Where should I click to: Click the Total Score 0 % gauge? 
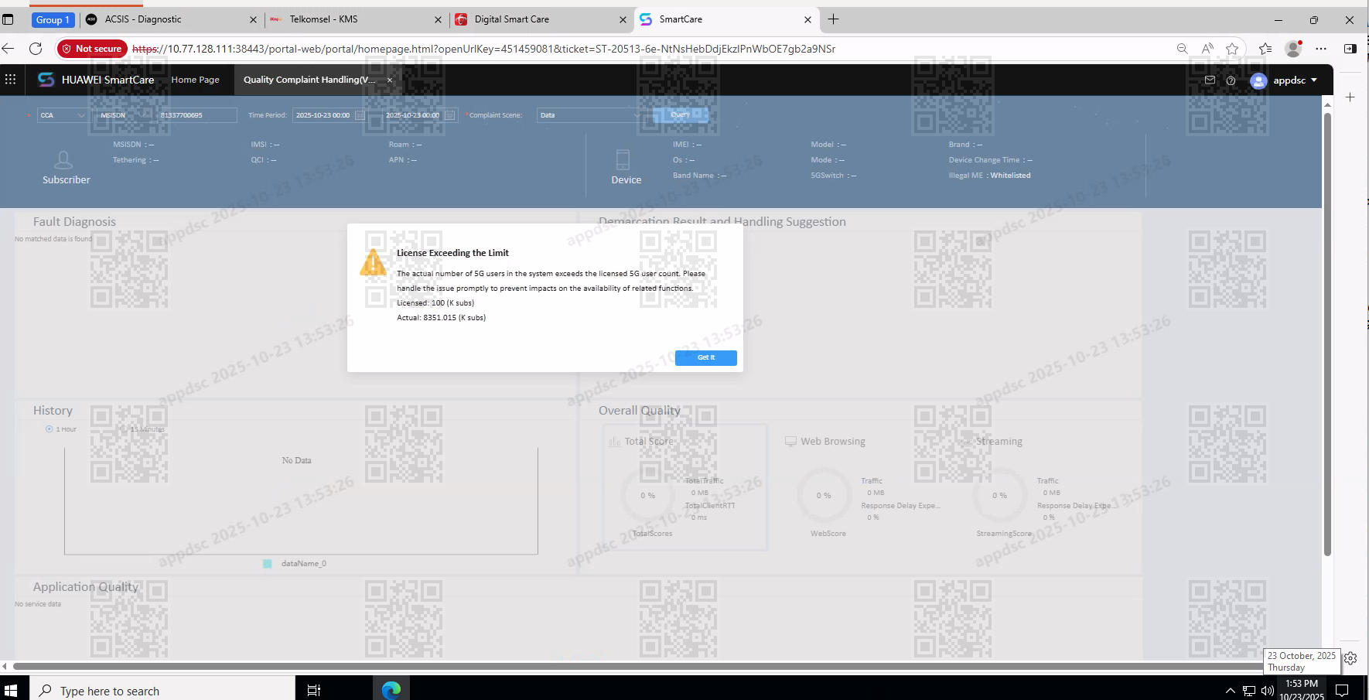click(648, 496)
